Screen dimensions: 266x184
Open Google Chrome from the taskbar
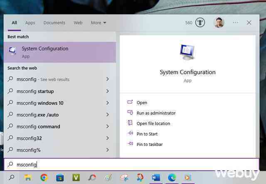tap(44, 177)
